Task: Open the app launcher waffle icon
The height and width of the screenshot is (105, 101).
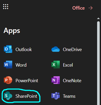Action: [x=6, y=6]
